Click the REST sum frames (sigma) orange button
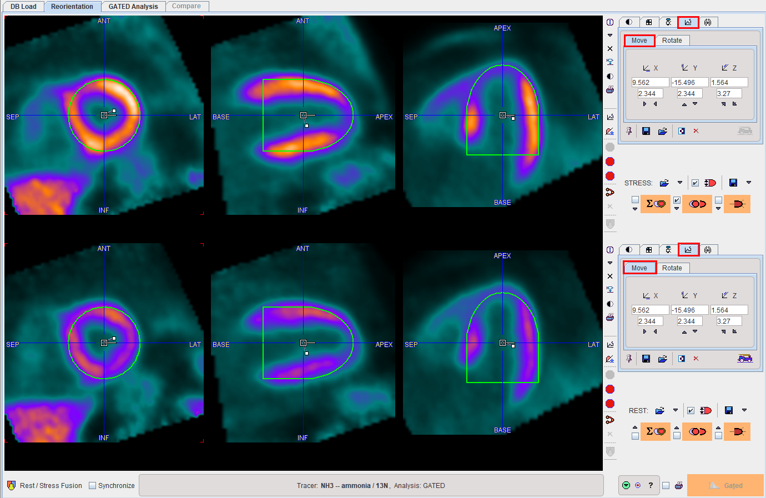This screenshot has height=498, width=766. [x=656, y=431]
